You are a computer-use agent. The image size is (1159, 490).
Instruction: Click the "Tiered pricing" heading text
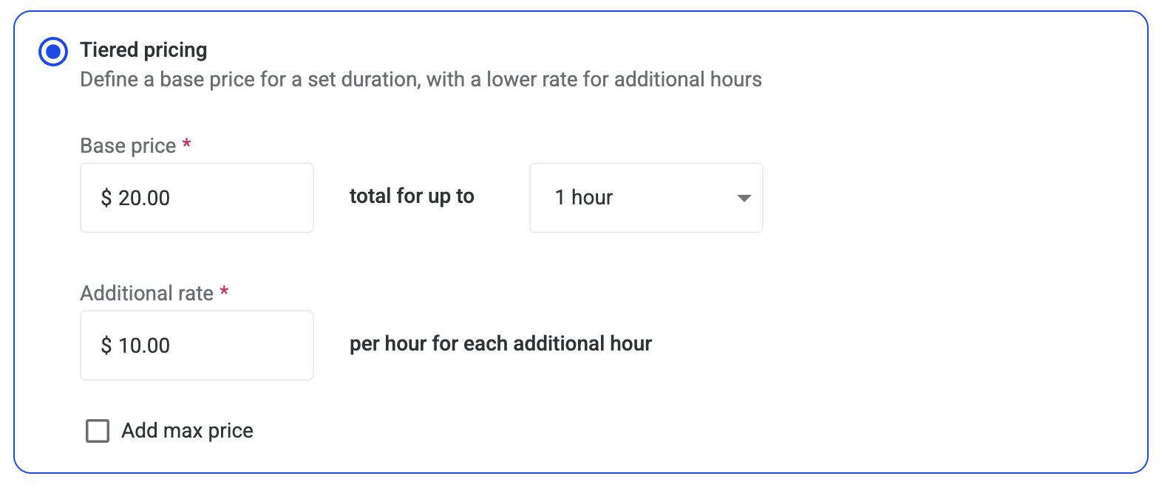pyautogui.click(x=143, y=50)
